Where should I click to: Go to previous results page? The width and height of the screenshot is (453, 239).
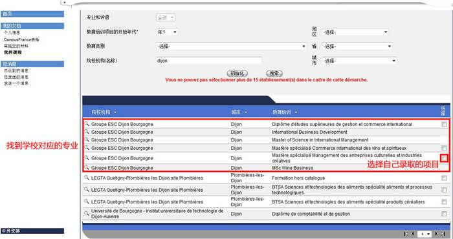[413, 234]
